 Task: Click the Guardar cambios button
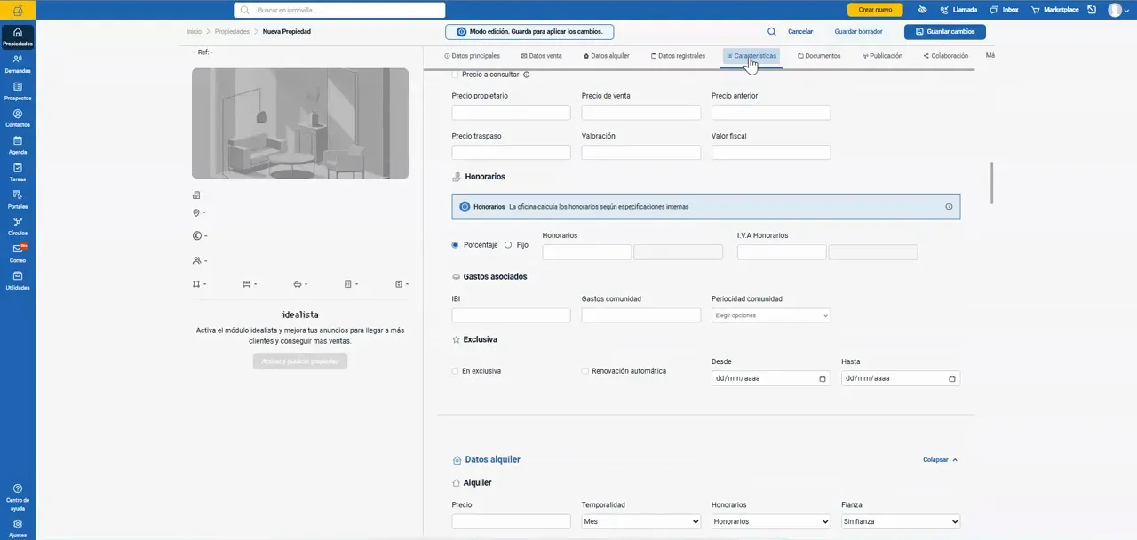coord(945,31)
